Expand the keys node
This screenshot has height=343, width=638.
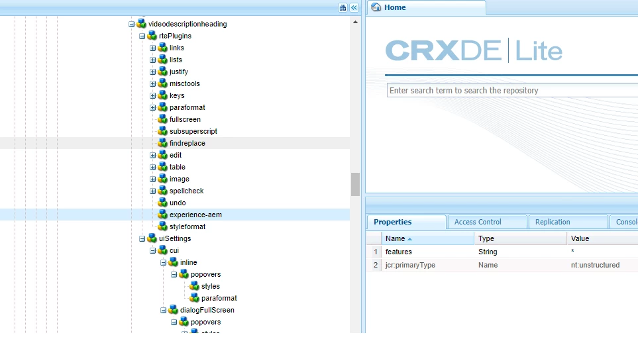coord(152,96)
